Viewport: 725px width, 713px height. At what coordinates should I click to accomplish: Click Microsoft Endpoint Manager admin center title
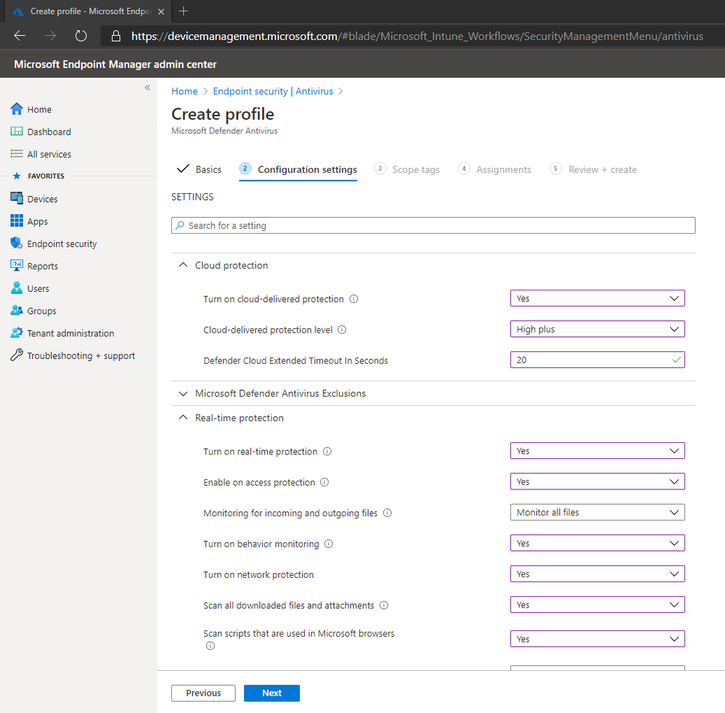click(115, 65)
